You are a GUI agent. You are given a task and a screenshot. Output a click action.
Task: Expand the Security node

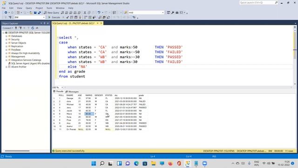coord(7,39)
